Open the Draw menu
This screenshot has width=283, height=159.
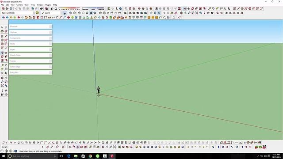point(27,5)
